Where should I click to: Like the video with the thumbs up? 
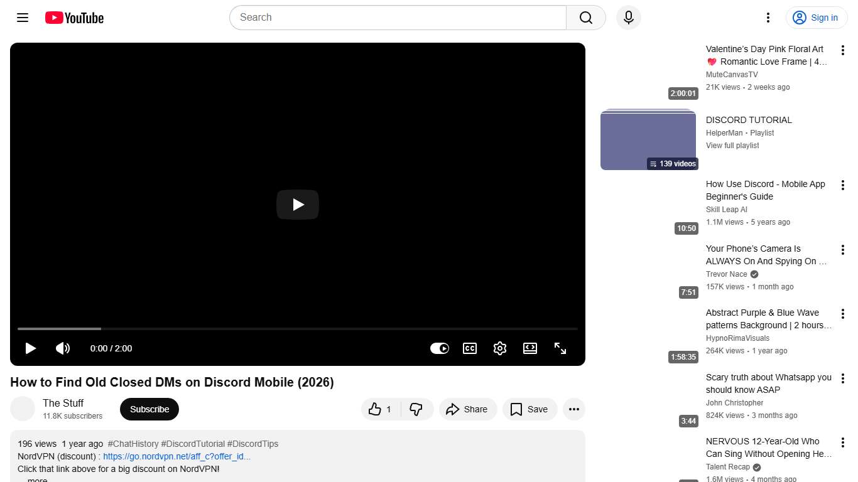(x=375, y=409)
